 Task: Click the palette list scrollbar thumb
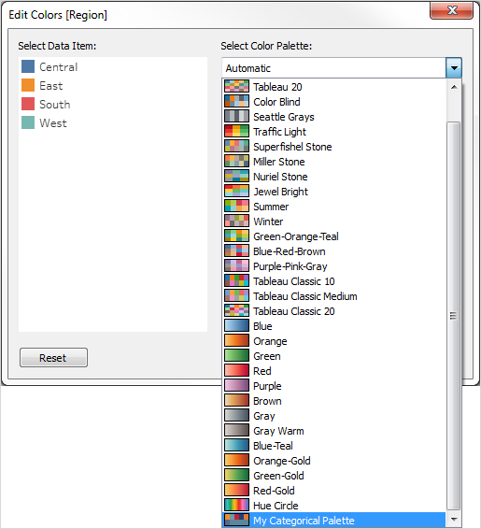pos(453,316)
